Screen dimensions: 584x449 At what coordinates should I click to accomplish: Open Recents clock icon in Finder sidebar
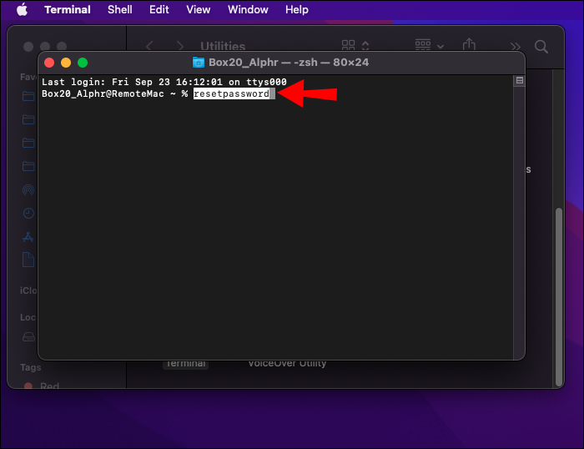point(28,213)
